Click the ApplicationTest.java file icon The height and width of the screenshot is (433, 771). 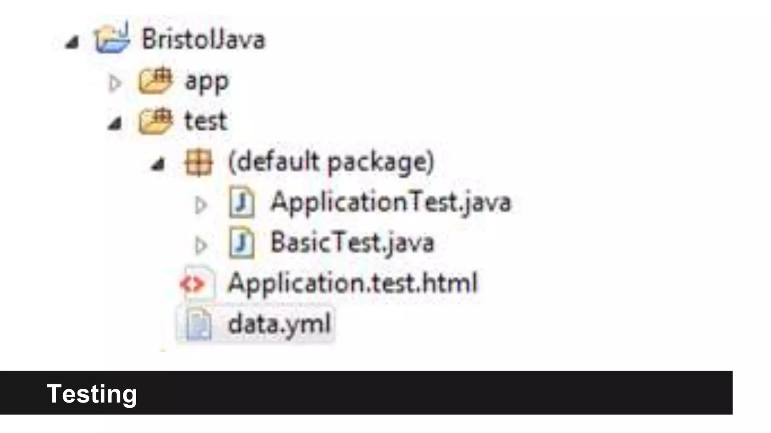241,202
